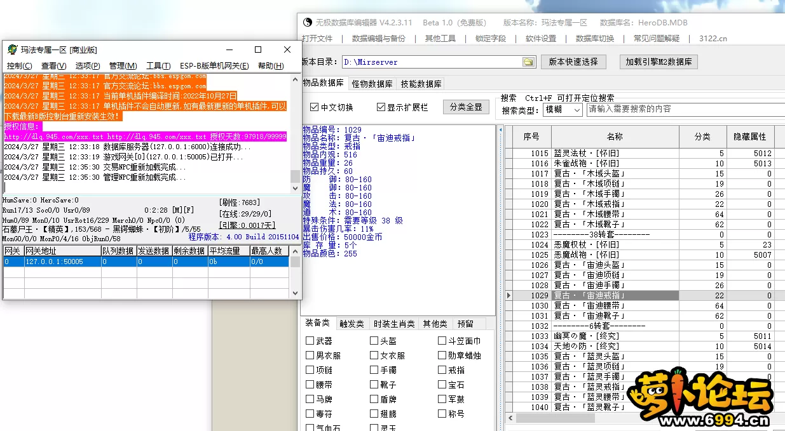This screenshot has height=431, width=785.
Task: Open the 搜索类型 模糊 dropdown
Action: pyautogui.click(x=563, y=109)
